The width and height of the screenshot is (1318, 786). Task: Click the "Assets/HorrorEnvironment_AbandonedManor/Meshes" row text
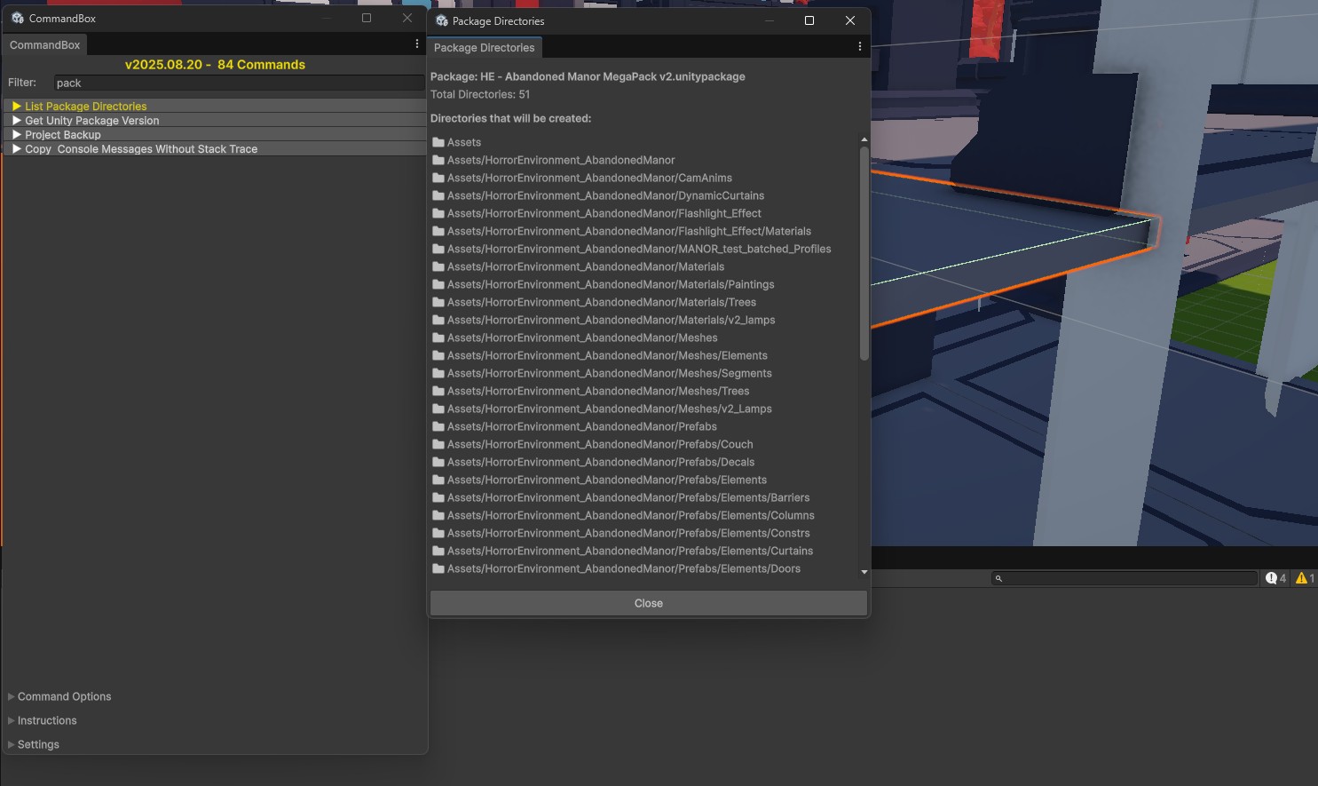point(582,337)
